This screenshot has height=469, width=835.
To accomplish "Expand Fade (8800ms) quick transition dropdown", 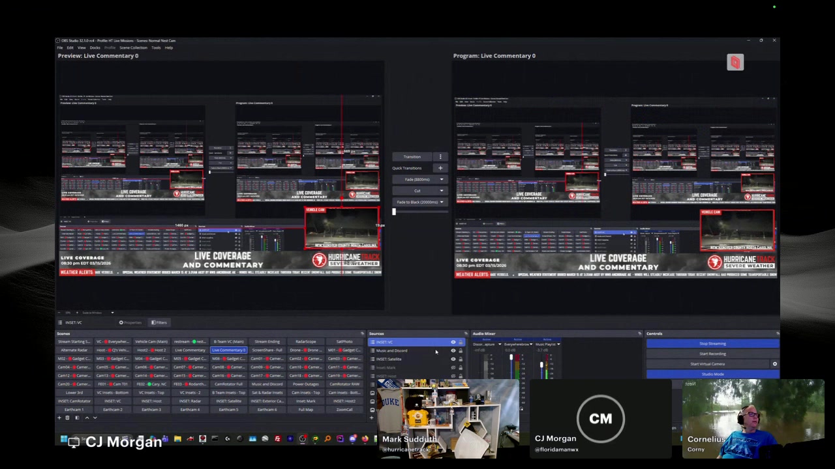I will [x=442, y=179].
